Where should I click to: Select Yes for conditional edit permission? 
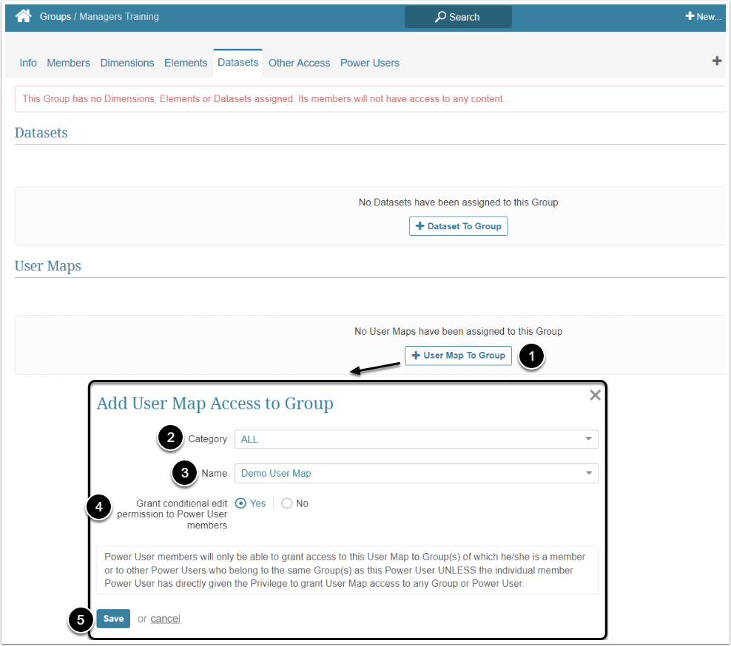(240, 503)
